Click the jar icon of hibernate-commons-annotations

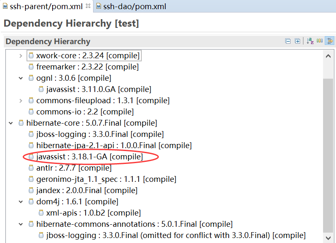31,224
